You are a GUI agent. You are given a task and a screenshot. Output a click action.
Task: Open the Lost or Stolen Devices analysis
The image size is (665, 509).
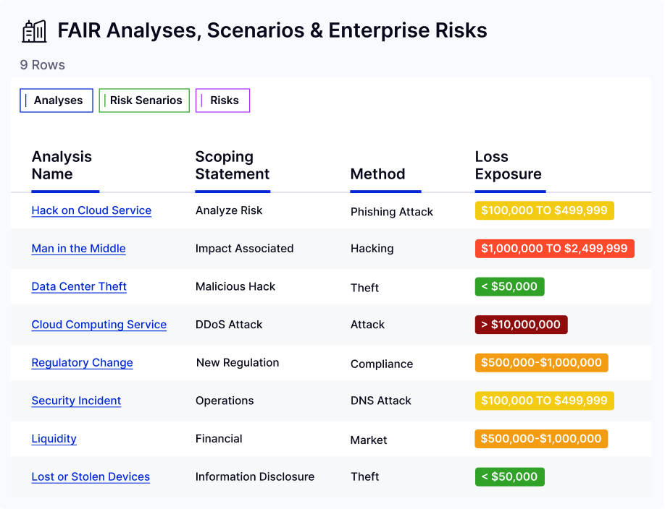pyautogui.click(x=91, y=476)
